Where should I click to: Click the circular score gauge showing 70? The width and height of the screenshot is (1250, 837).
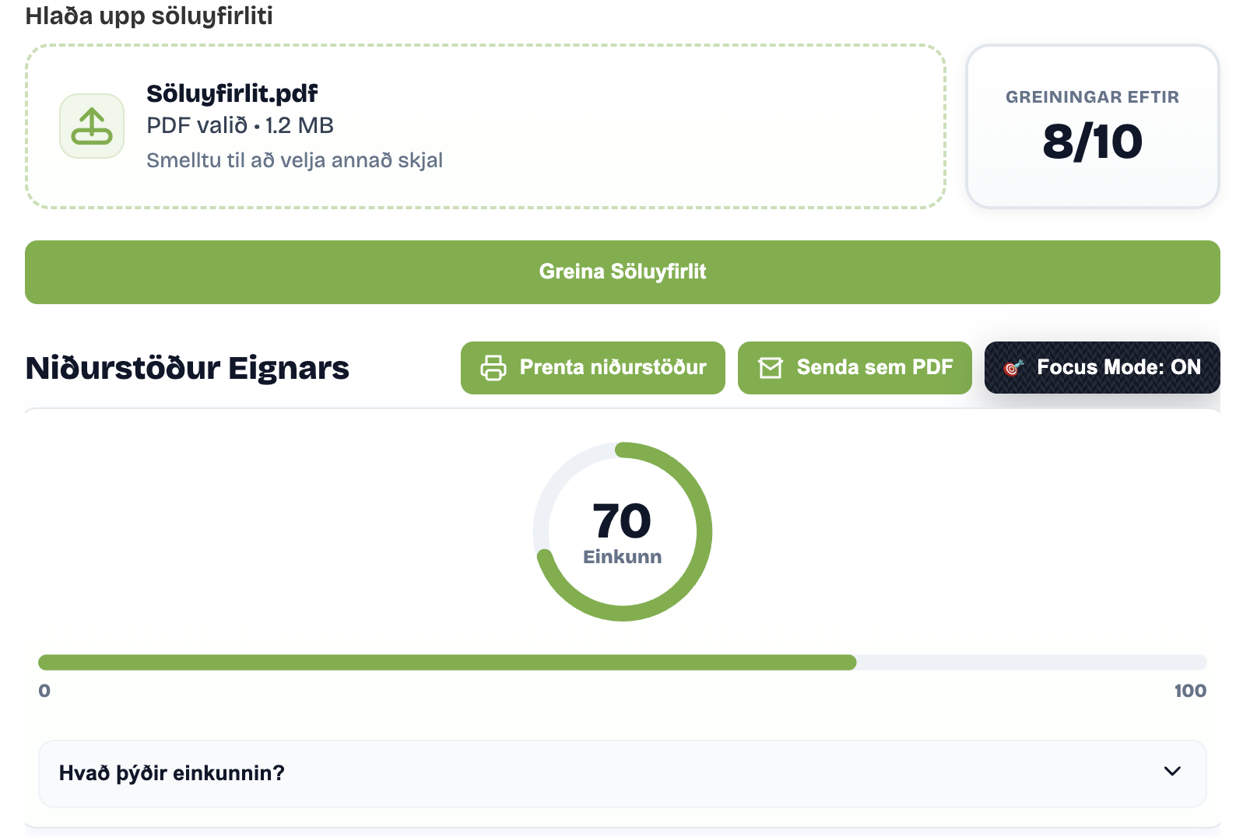(623, 532)
